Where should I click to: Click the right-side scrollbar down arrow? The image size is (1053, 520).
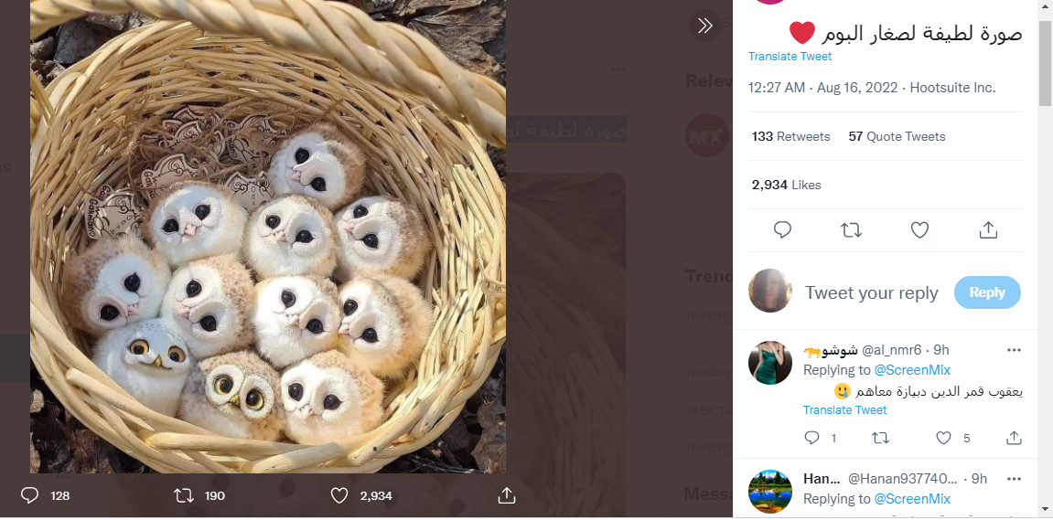[1045, 508]
